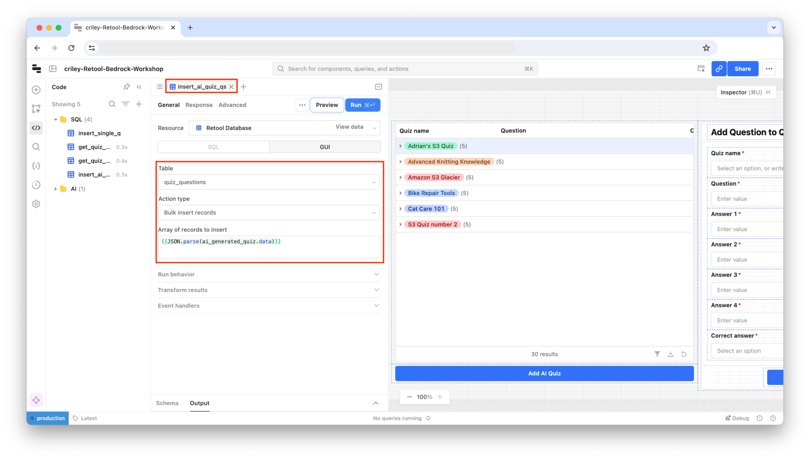Filter the quiz table results
This screenshot has height=460, width=810.
657,354
